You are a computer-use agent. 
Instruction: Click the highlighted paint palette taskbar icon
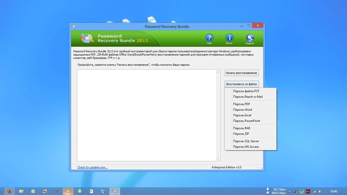point(68,191)
